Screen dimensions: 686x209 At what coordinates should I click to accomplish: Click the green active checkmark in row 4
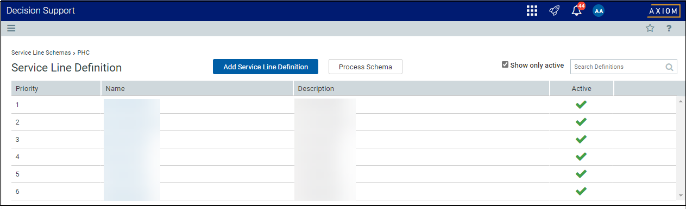(x=581, y=156)
